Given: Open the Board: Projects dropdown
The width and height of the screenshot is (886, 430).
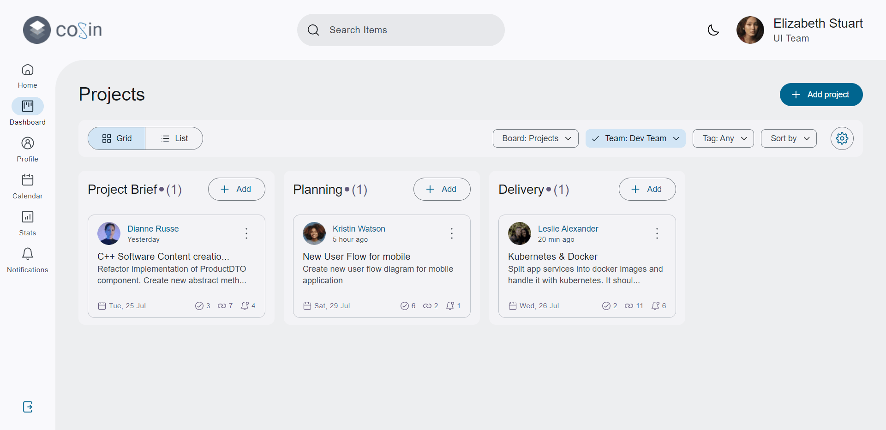Looking at the screenshot, I should 535,138.
